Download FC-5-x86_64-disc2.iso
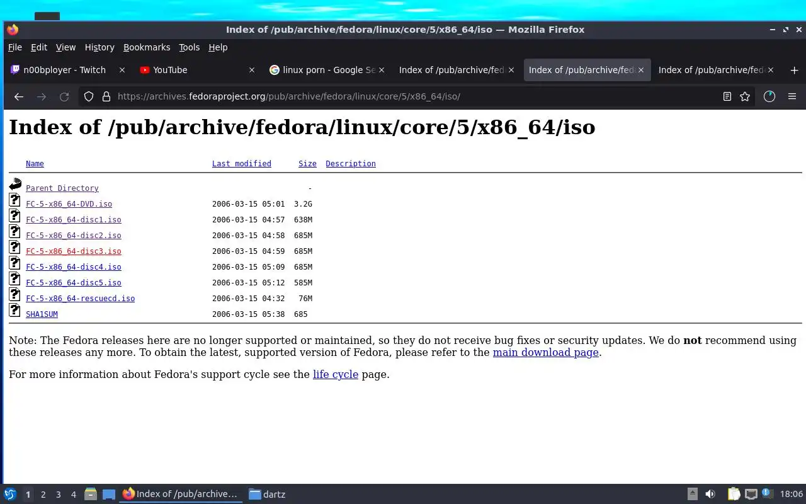 (x=74, y=236)
